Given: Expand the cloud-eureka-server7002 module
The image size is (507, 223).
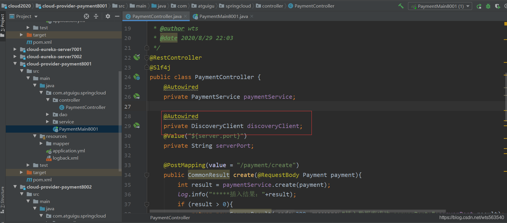Looking at the screenshot, I should tap(15, 56).
